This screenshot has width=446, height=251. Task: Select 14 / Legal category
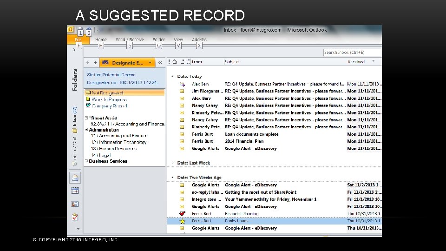pyautogui.click(x=100, y=155)
